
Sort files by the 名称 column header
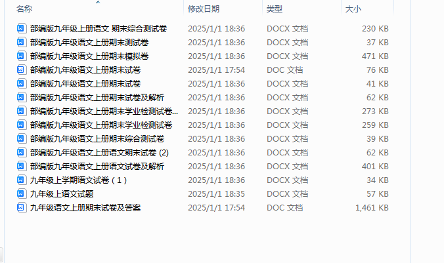pos(24,9)
